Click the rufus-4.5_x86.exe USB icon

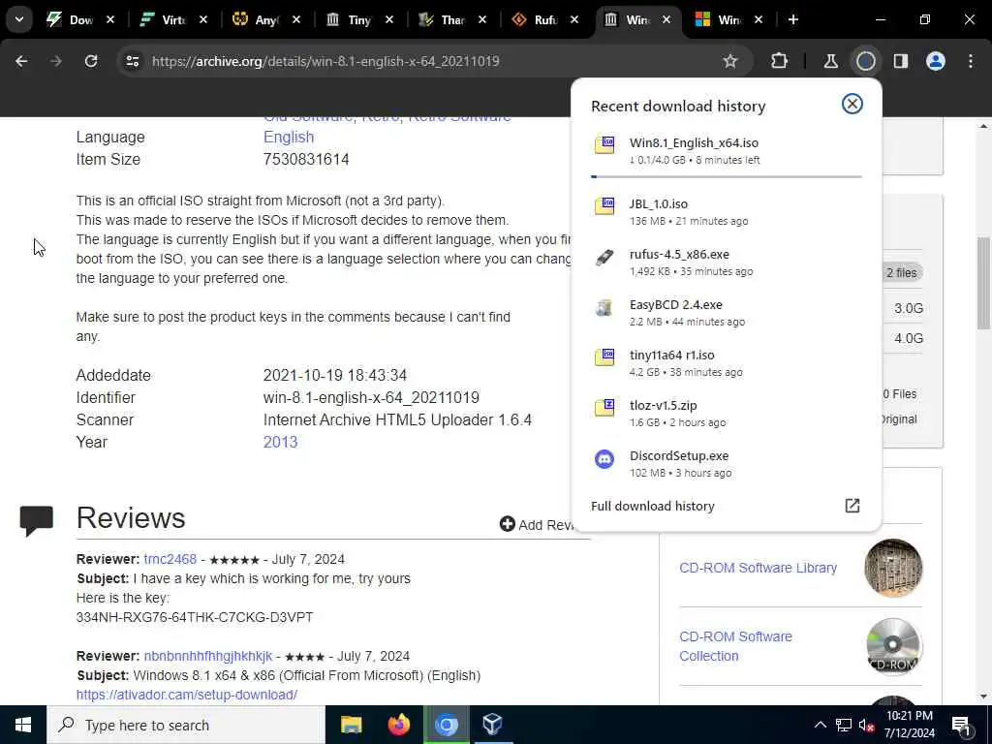[604, 257]
